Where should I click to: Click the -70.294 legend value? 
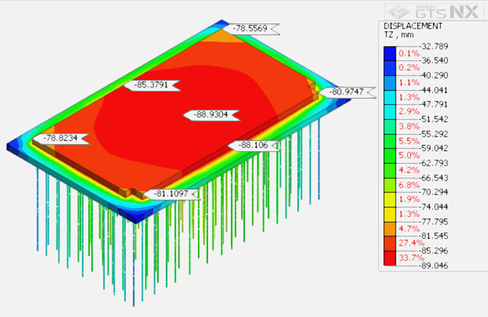coord(434,192)
